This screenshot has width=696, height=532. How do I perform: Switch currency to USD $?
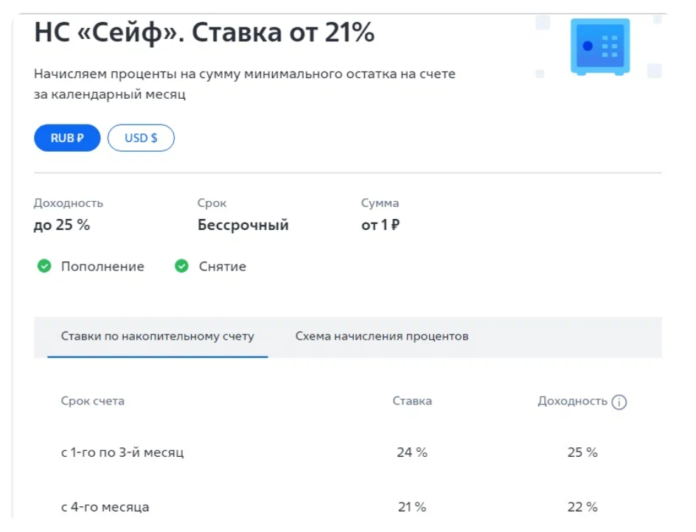click(x=141, y=138)
